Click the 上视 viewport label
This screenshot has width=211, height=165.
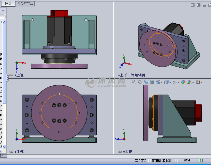(x=19, y=75)
